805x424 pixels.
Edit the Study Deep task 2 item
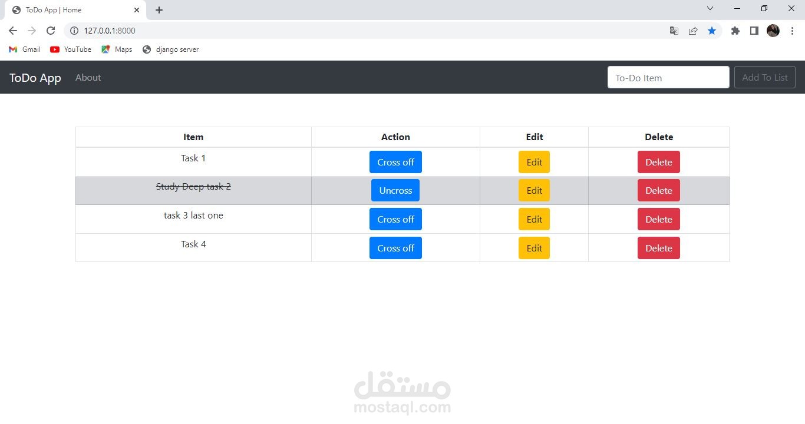(534, 190)
